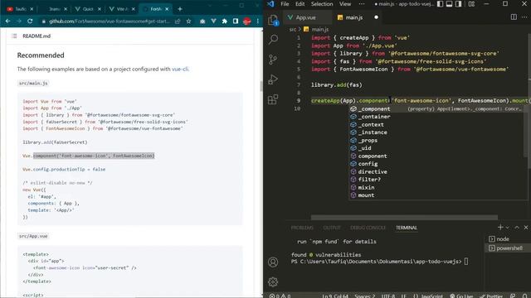Reload the GitHub page
Image resolution: width=531 pixels, height=298 pixels.
point(30,22)
